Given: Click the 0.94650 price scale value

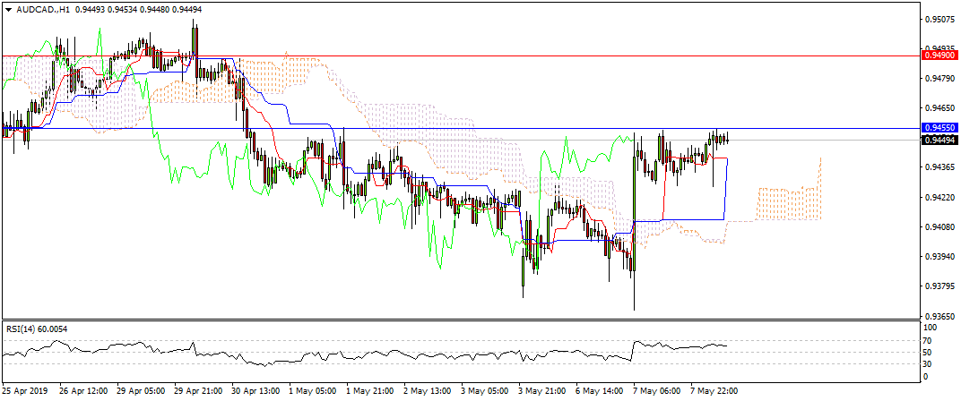Looking at the screenshot, I should (x=942, y=107).
